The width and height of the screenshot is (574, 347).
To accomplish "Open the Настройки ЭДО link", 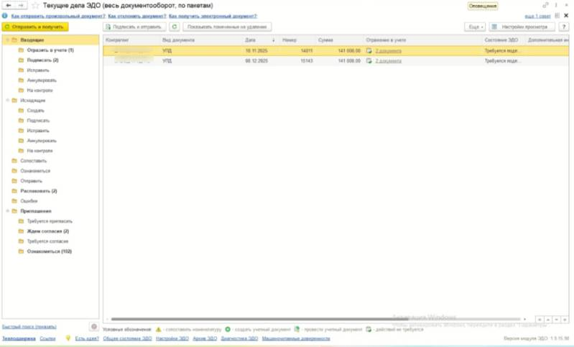I will (172, 338).
